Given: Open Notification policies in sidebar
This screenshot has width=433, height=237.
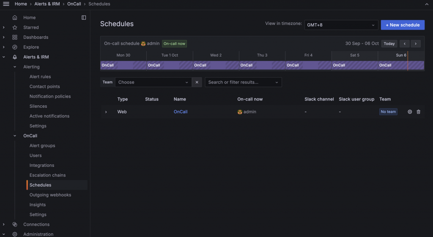Looking at the screenshot, I should pyautogui.click(x=50, y=96).
